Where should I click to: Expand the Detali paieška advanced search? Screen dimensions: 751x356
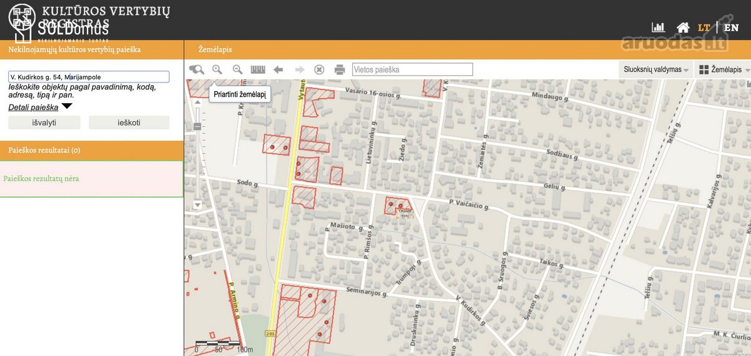click(40, 107)
